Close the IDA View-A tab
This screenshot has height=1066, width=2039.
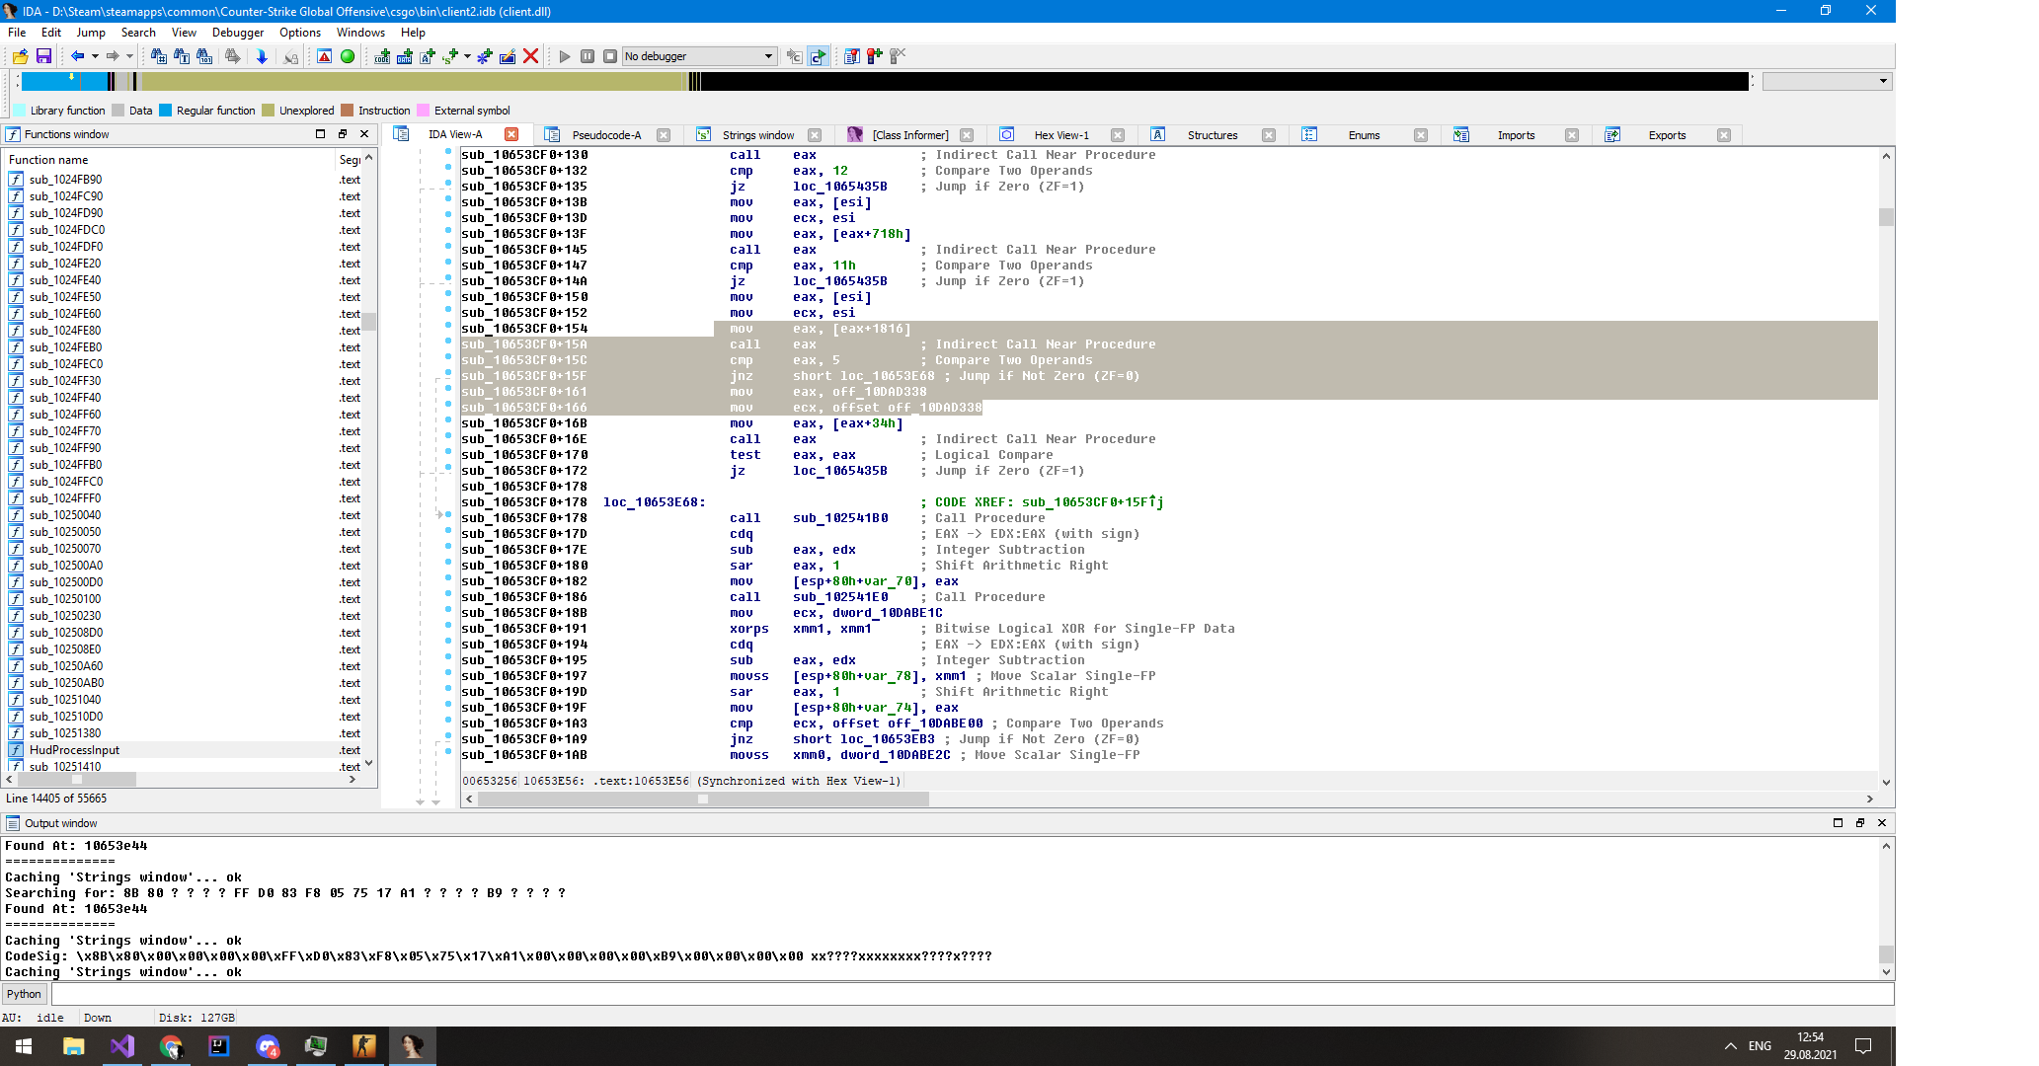click(x=511, y=134)
